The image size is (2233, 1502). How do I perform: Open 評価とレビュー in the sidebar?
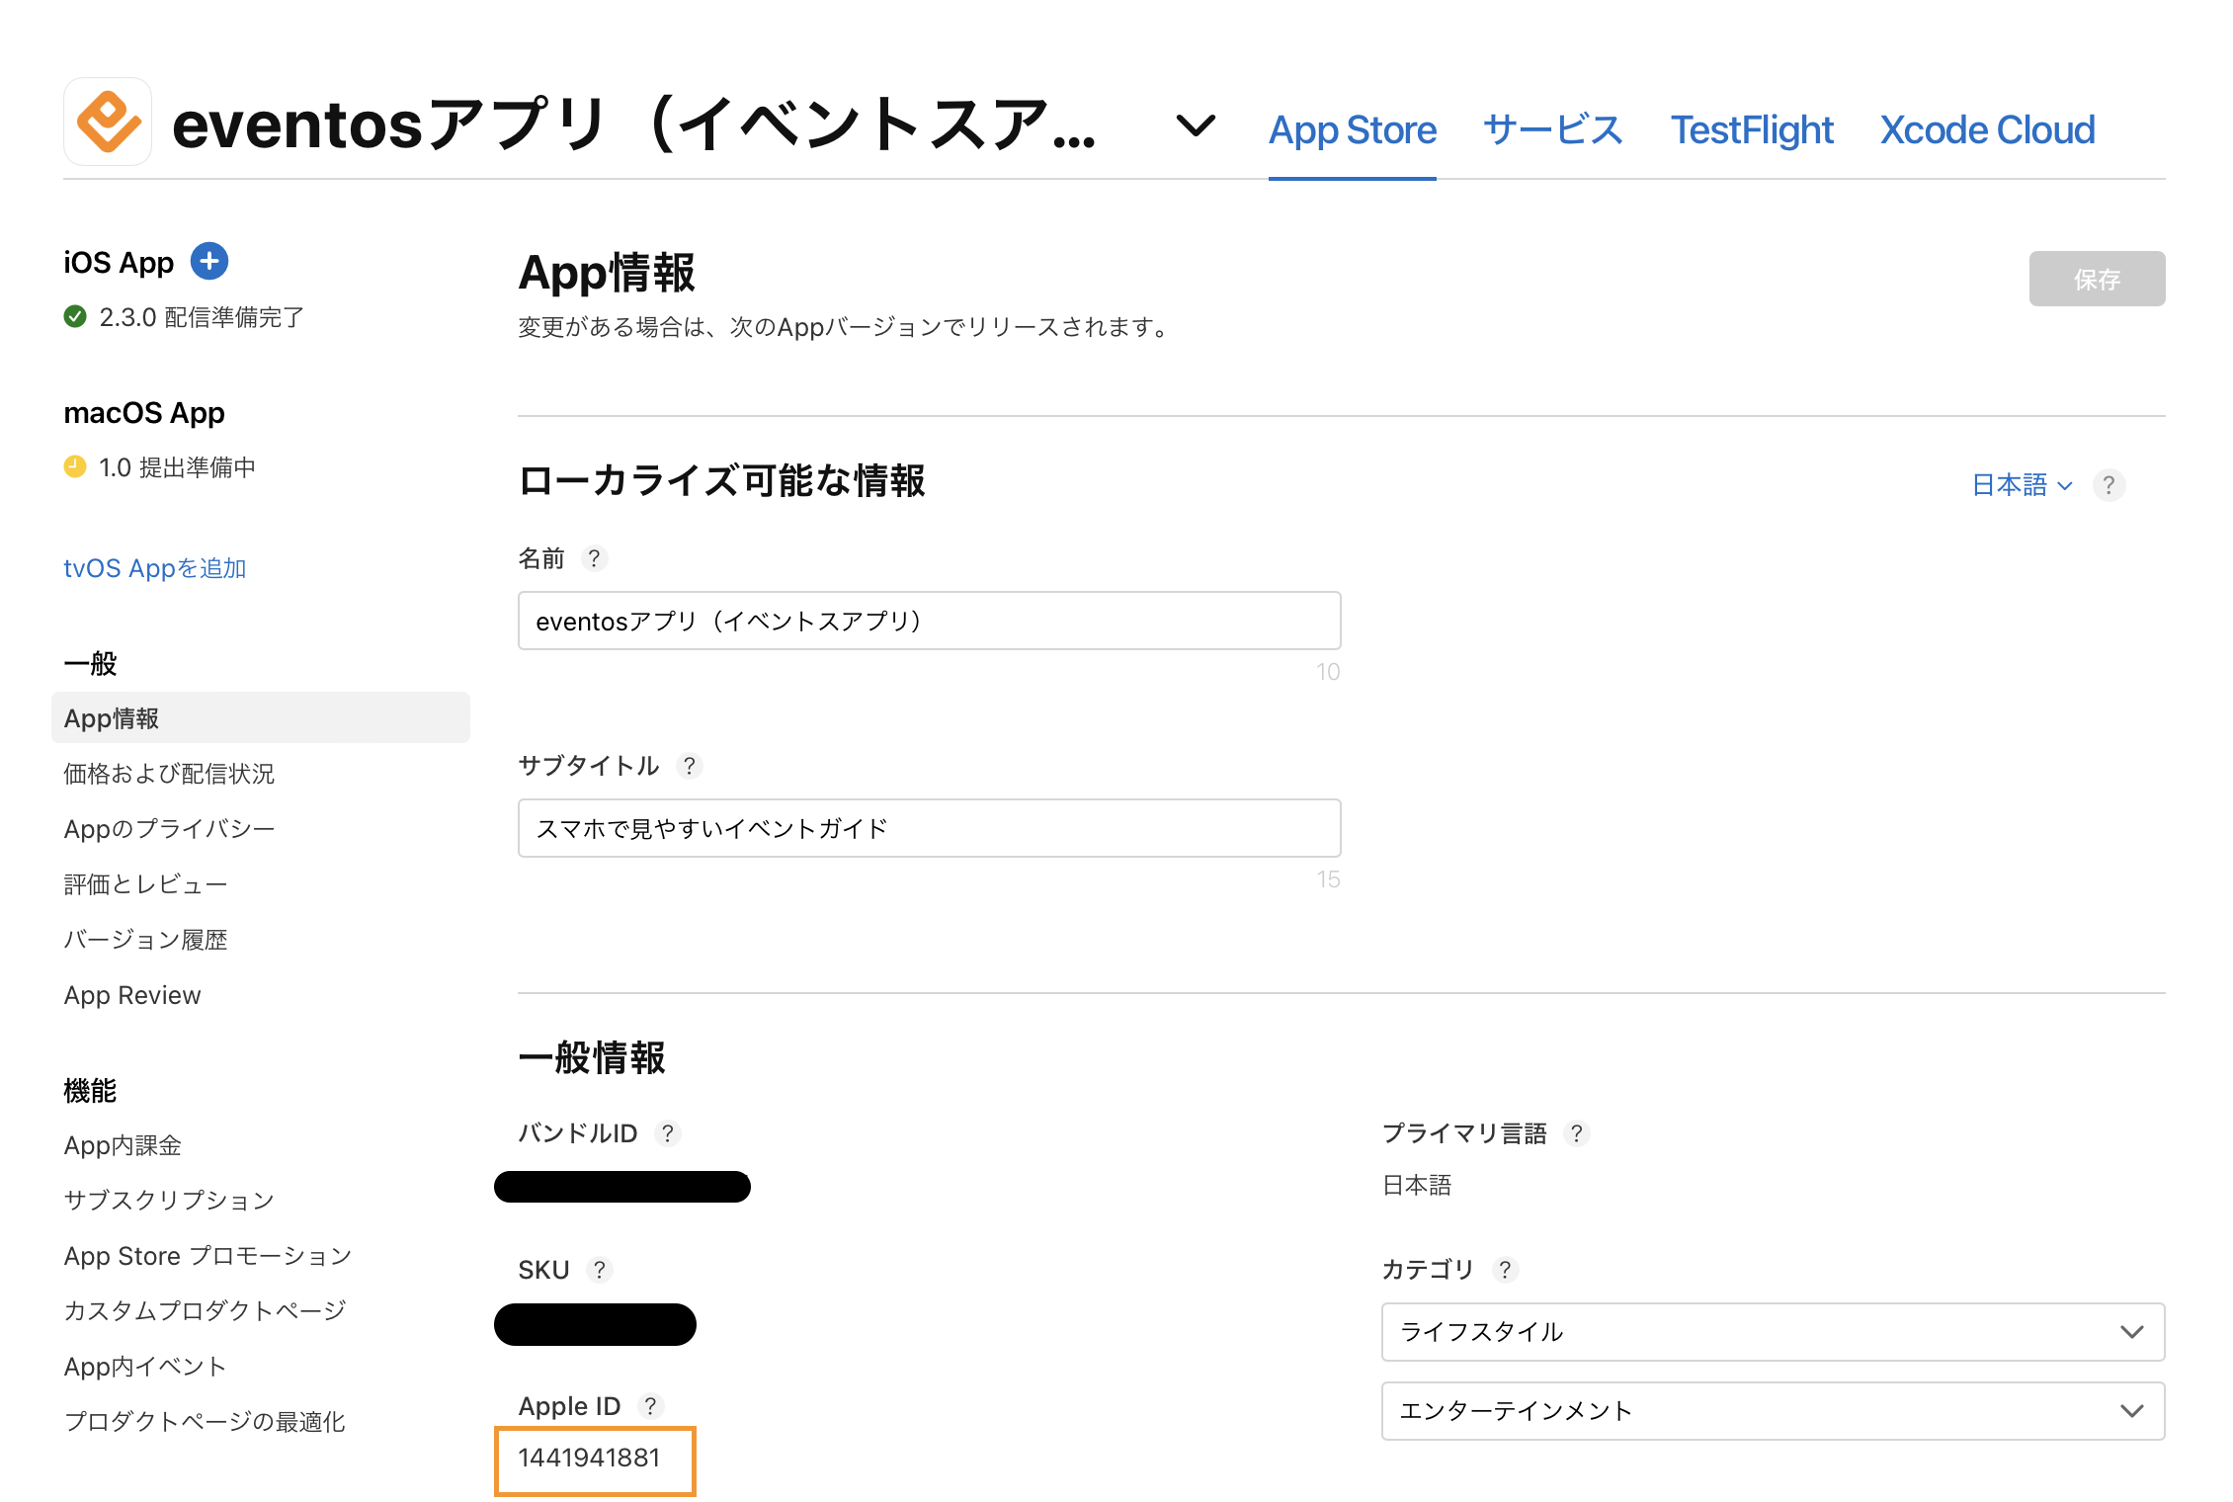(145, 884)
